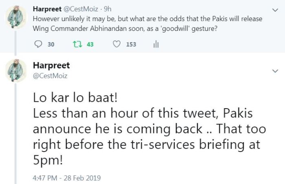Open the '4:47 PM - 28 Feb 2019' timestamp
The height and width of the screenshot is (184, 285).
pos(67,178)
